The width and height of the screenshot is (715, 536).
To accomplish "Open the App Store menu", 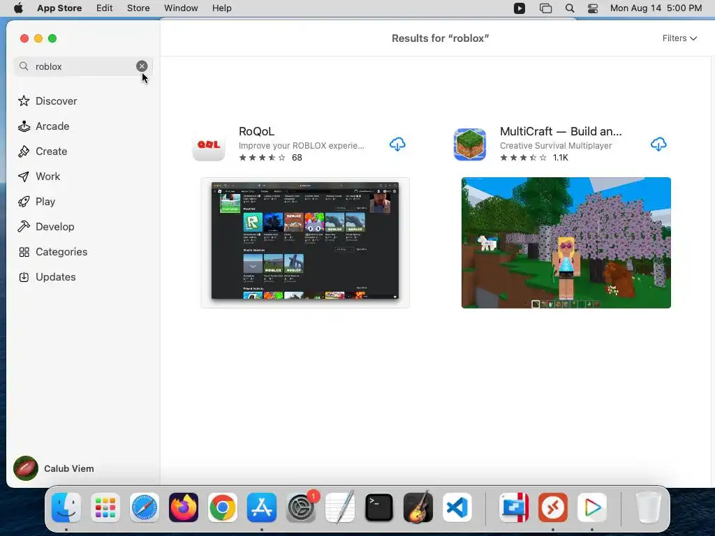I will [59, 8].
